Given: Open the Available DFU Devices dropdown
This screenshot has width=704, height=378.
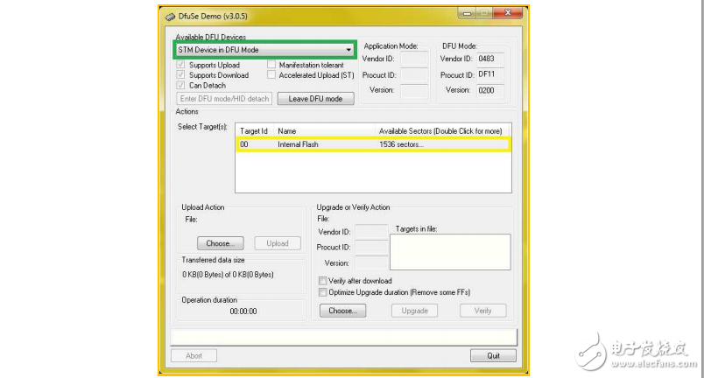Looking at the screenshot, I should tap(348, 51).
